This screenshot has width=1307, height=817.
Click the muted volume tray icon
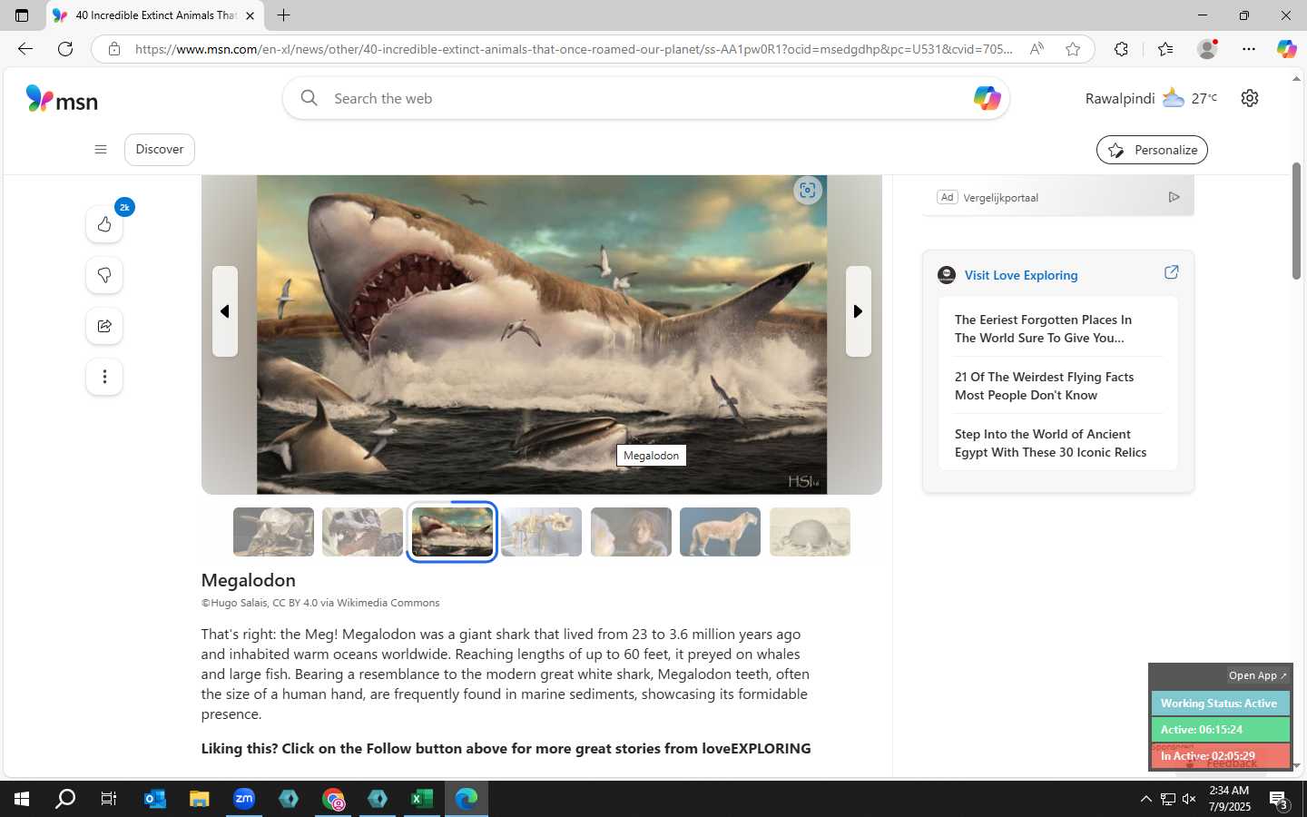(1189, 799)
